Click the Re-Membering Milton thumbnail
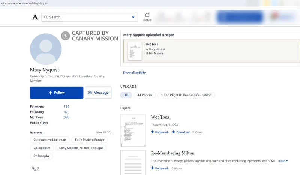 (x=133, y=163)
